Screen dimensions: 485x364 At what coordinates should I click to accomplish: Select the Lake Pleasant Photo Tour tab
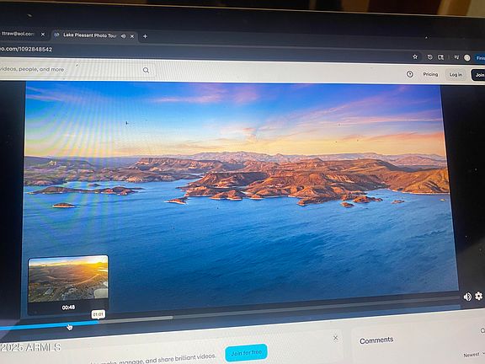(x=90, y=35)
